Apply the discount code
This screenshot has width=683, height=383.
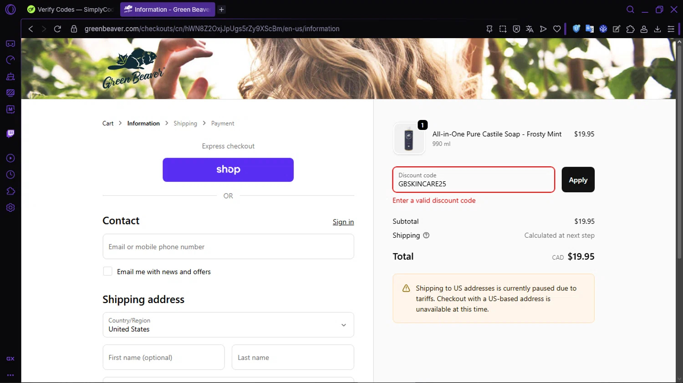[578, 179]
